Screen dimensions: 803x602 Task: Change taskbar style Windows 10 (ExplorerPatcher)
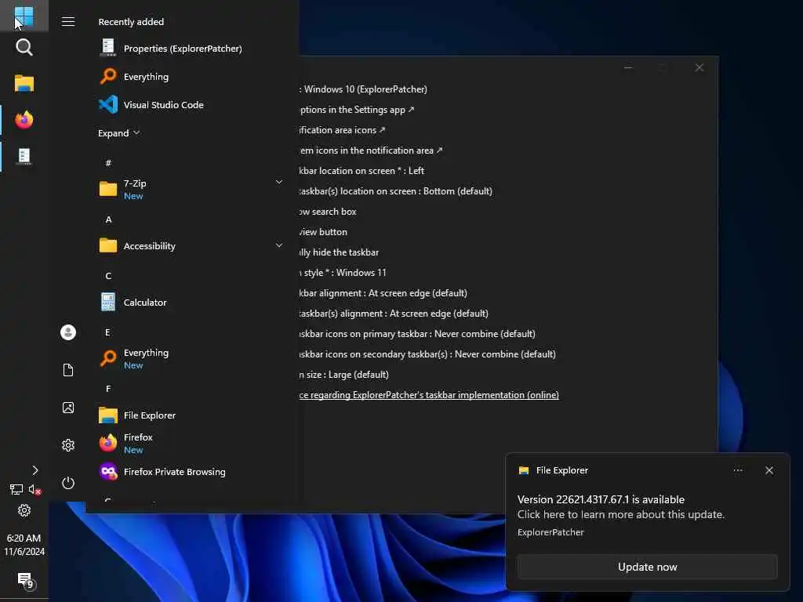click(x=364, y=89)
